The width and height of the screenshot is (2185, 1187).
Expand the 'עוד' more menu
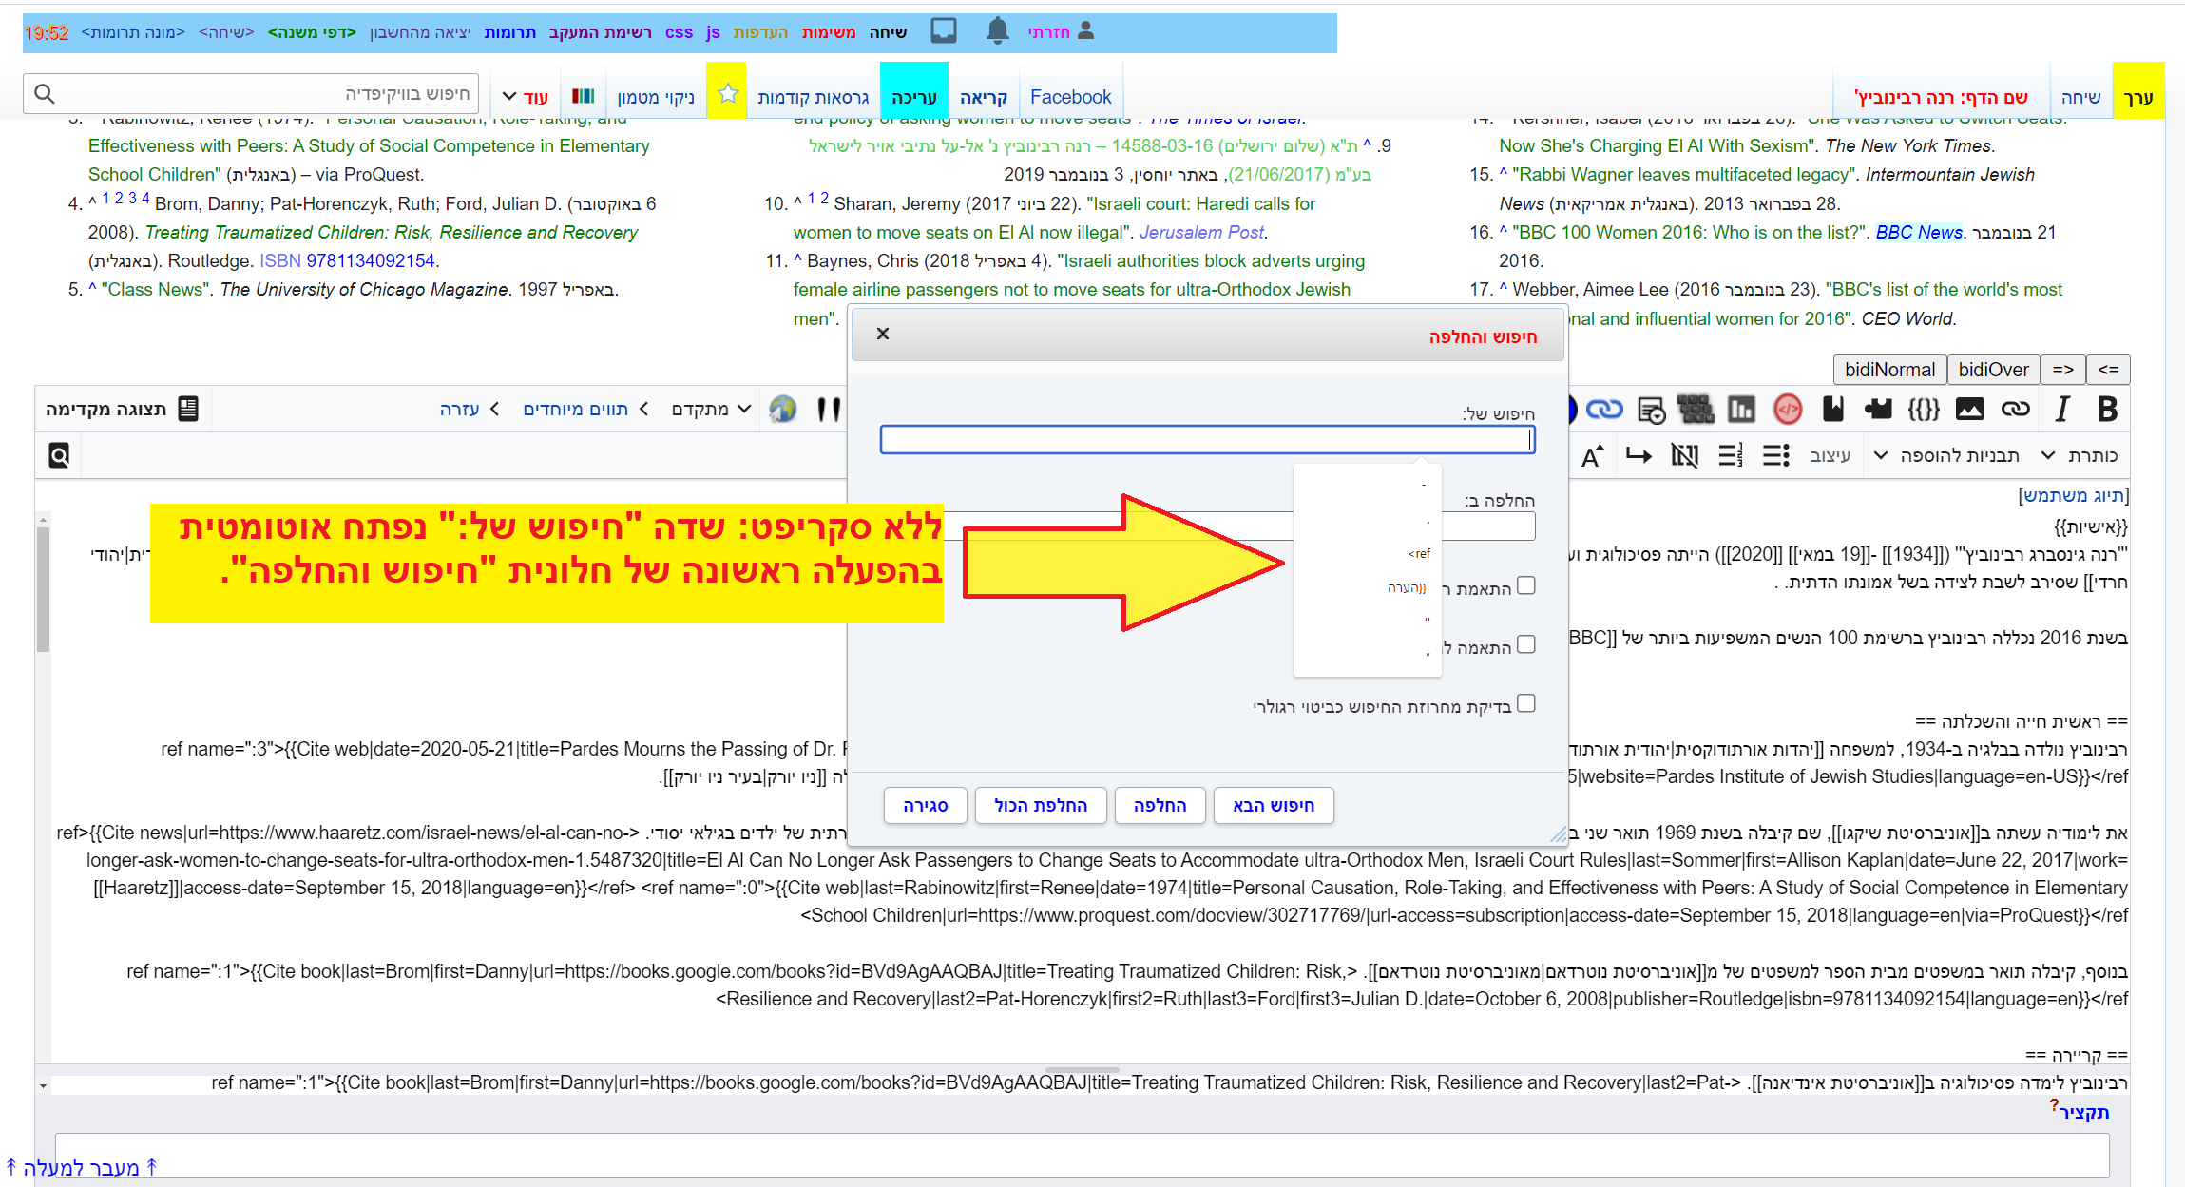click(526, 97)
